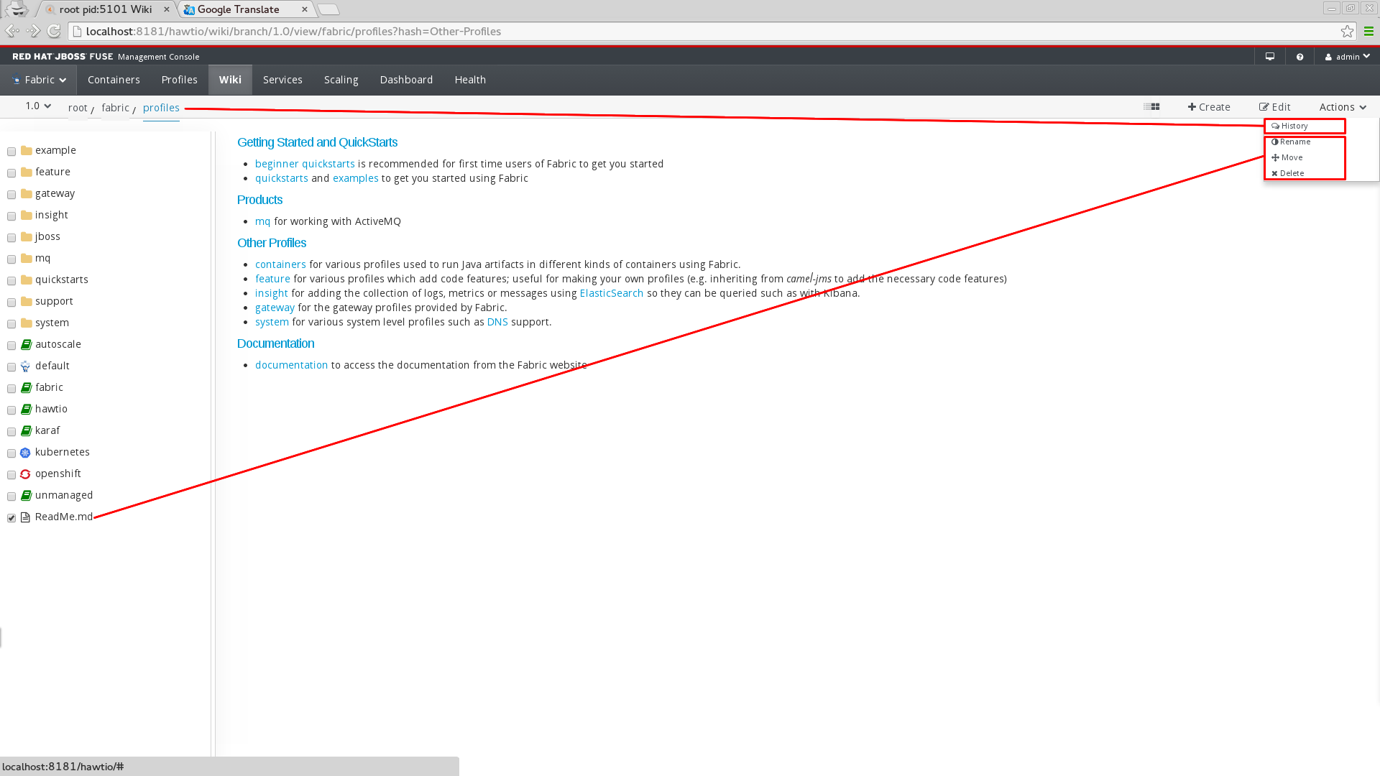The height and width of the screenshot is (776, 1380).
Task: Check the example folder checkbox
Action: 11,152
